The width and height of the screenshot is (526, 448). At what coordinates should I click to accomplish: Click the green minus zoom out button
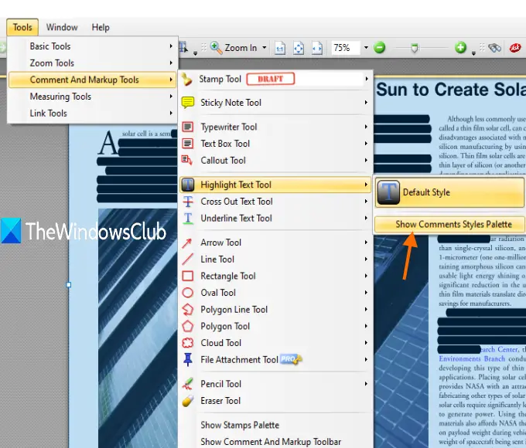pos(379,48)
